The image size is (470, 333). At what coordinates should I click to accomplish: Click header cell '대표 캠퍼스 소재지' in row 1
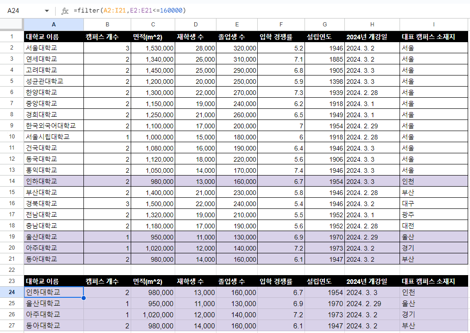tap(434, 37)
